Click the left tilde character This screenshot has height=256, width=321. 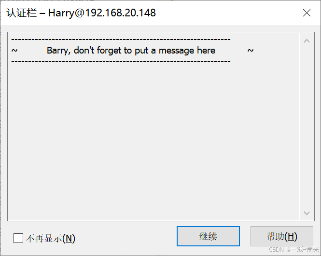(14, 50)
